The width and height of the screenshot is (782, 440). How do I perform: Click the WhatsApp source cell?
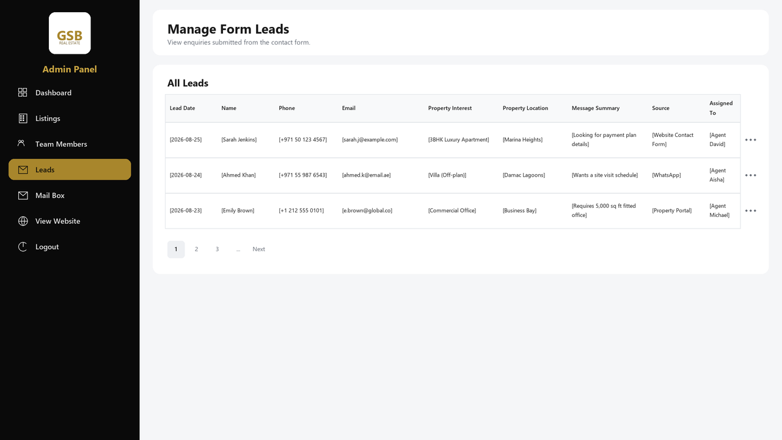(x=667, y=175)
